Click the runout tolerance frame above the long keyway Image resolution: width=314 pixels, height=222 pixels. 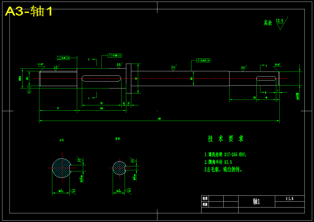click(115, 56)
